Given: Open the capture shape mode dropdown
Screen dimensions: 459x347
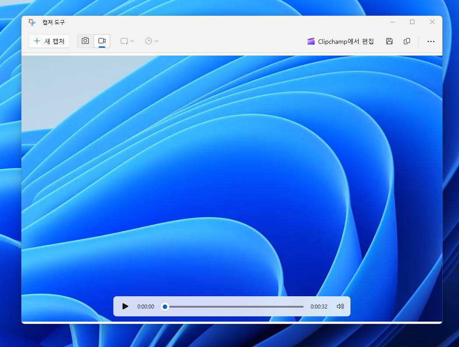Looking at the screenshot, I should click(127, 41).
